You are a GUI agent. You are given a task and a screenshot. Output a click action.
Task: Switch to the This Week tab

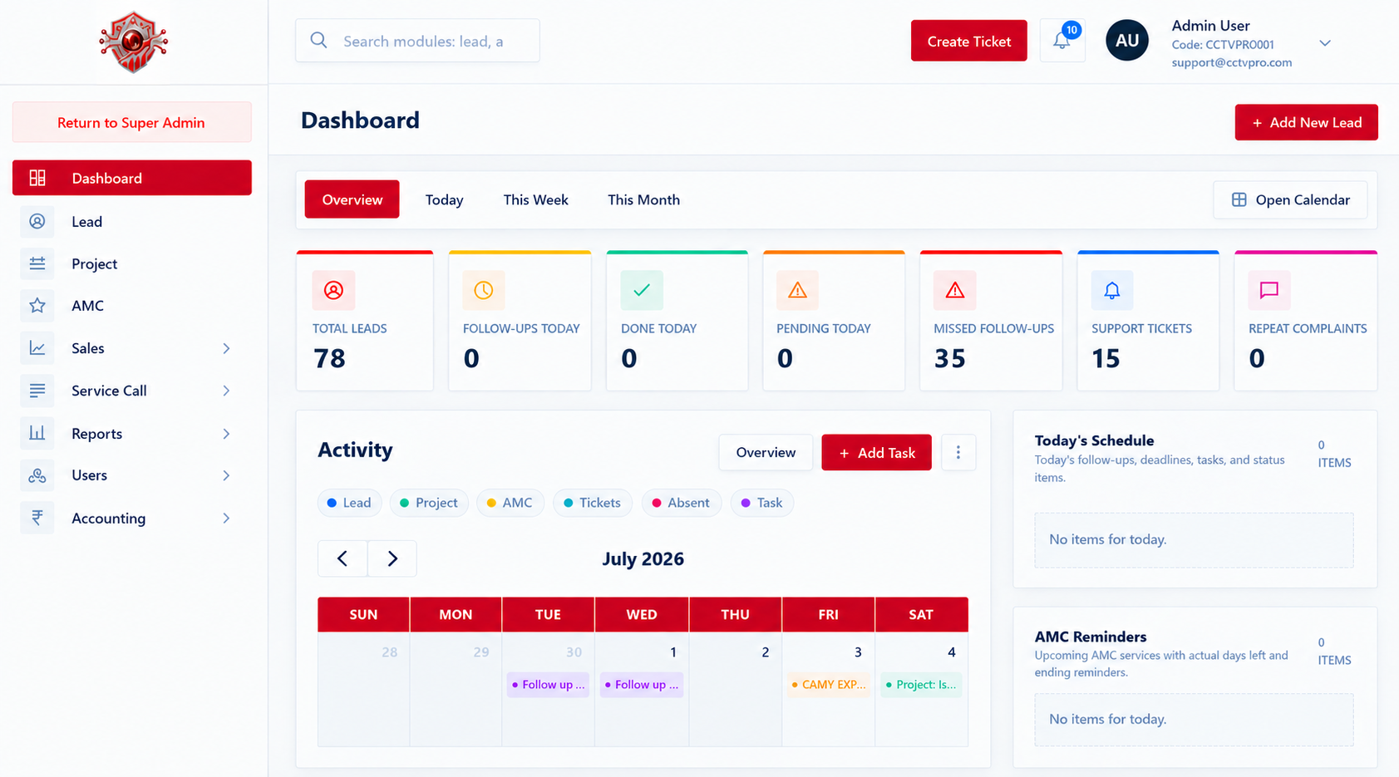coord(536,199)
